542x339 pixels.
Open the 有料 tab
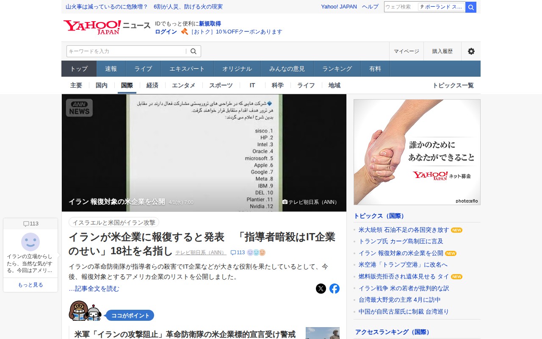375,69
